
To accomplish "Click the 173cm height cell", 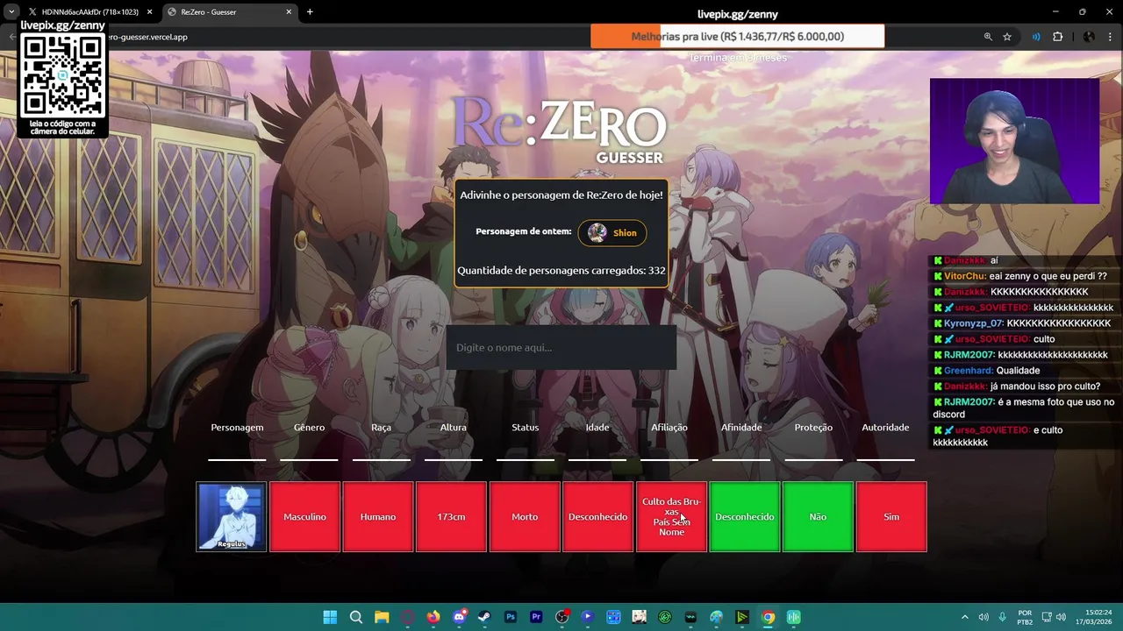I will [x=451, y=516].
